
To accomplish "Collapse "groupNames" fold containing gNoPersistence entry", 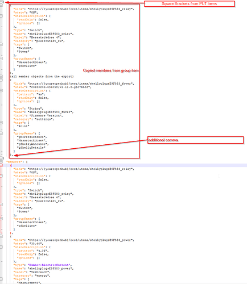I will [1, 133].
